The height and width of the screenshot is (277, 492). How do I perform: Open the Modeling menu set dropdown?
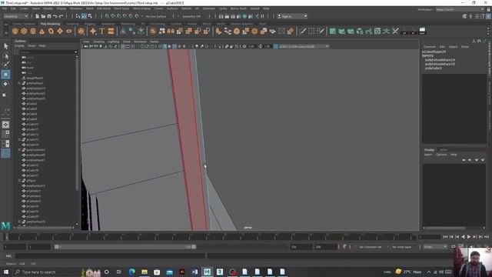15,16
